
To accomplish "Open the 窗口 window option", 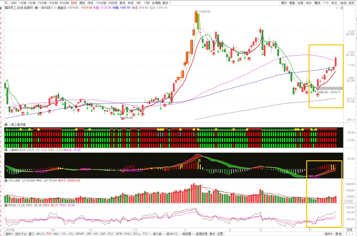I will coord(31,234).
